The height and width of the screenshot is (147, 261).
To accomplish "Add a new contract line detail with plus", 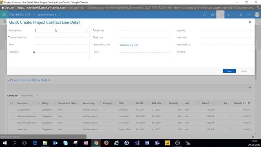I will pos(250,87).
